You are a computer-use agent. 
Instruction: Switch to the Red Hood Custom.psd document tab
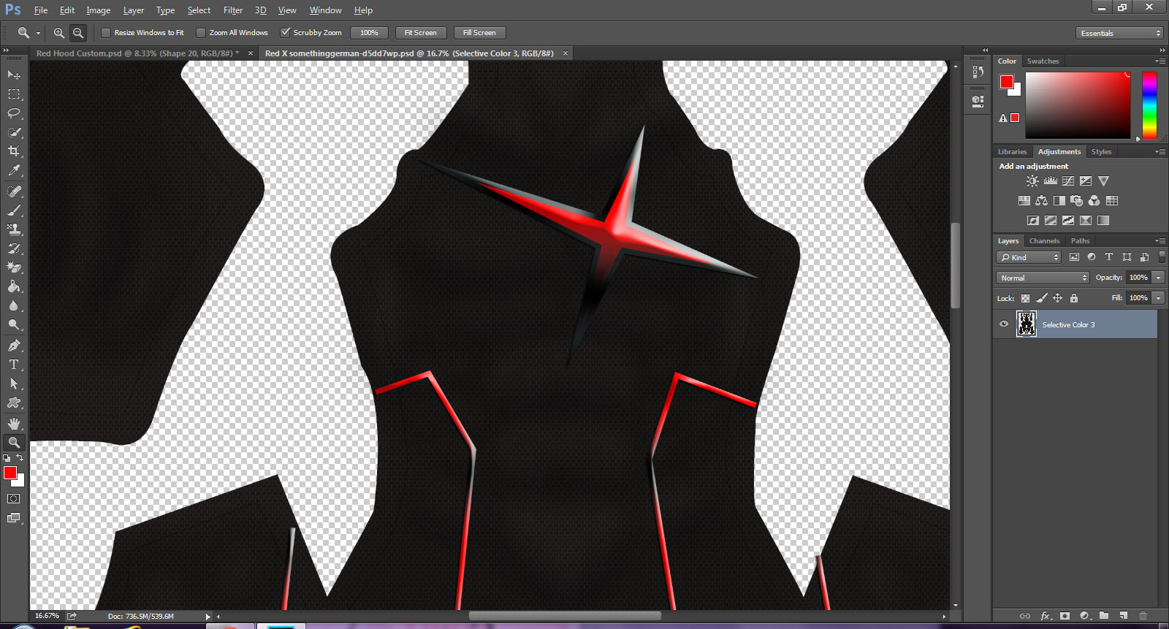pyautogui.click(x=137, y=53)
